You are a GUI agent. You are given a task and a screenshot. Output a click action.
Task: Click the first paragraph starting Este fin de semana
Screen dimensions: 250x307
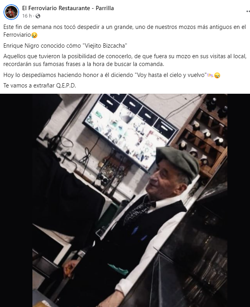click(x=125, y=31)
